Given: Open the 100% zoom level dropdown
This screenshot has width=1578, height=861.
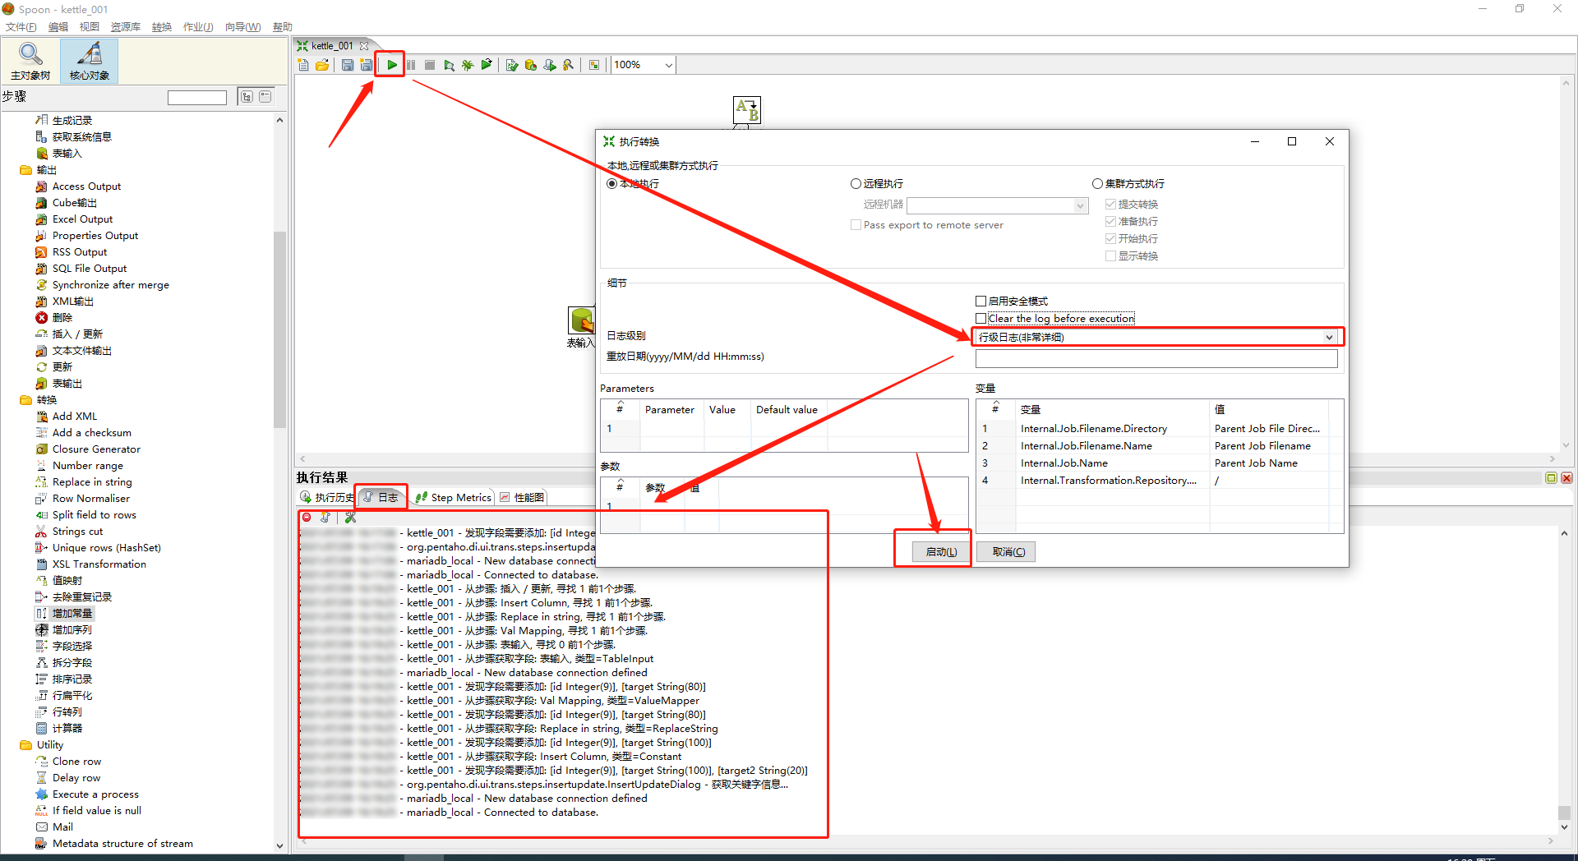Looking at the screenshot, I should point(667,65).
